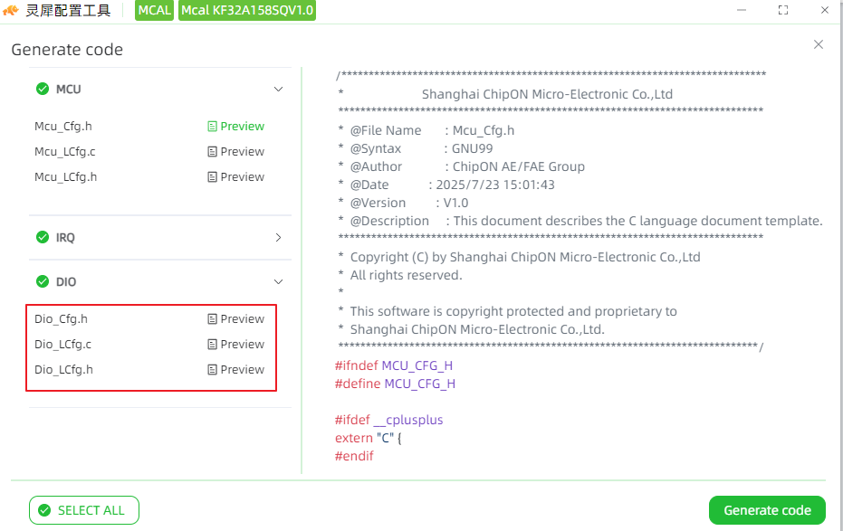This screenshot has width=843, height=531.
Task: Toggle the IRQ module green checkmark
Action: click(43, 237)
